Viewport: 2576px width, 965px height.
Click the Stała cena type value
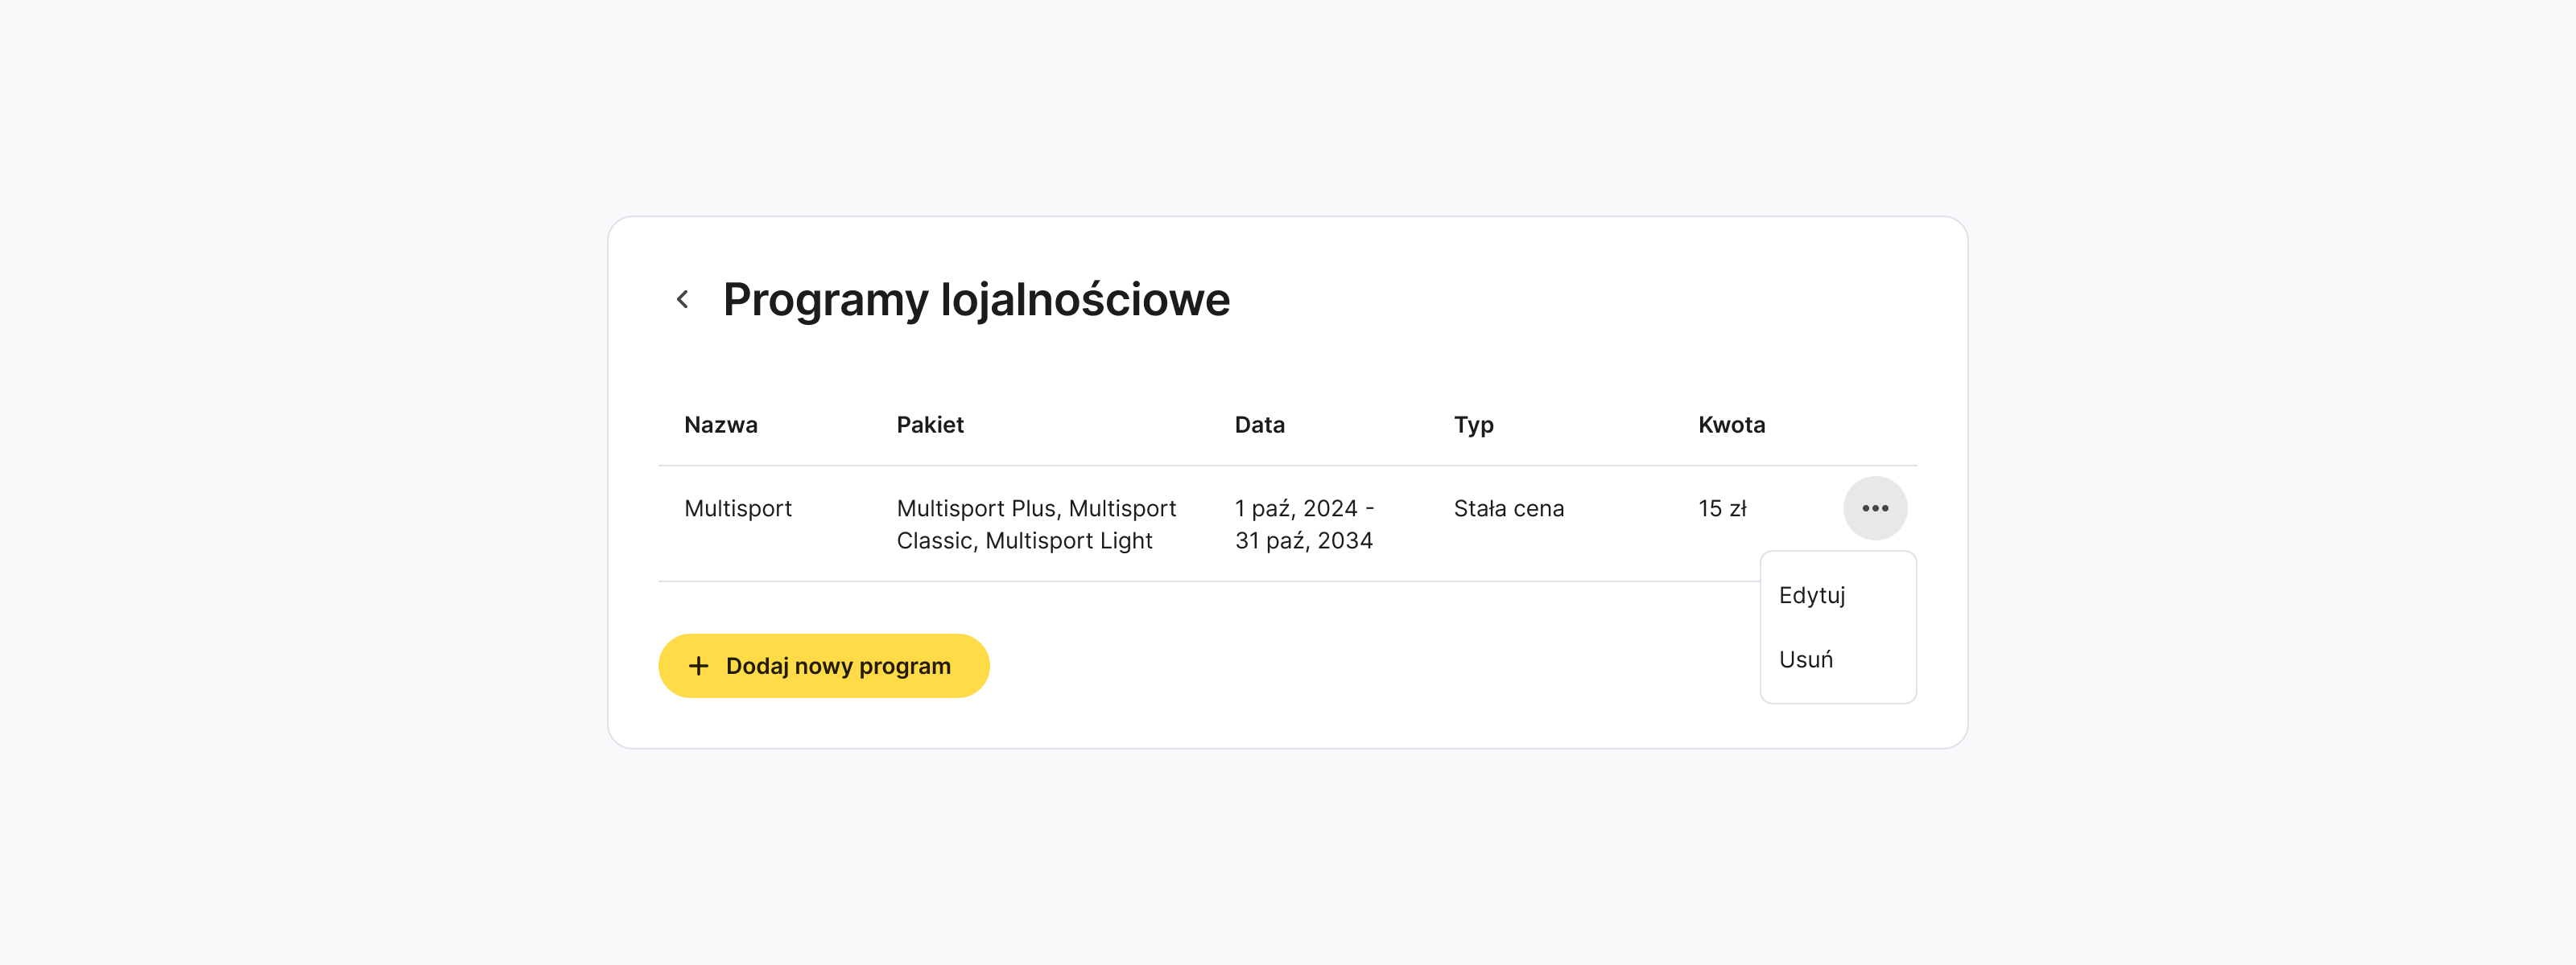click(1510, 507)
